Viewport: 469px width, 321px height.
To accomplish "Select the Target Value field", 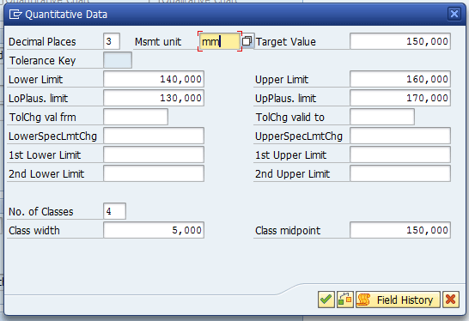I will (400, 41).
